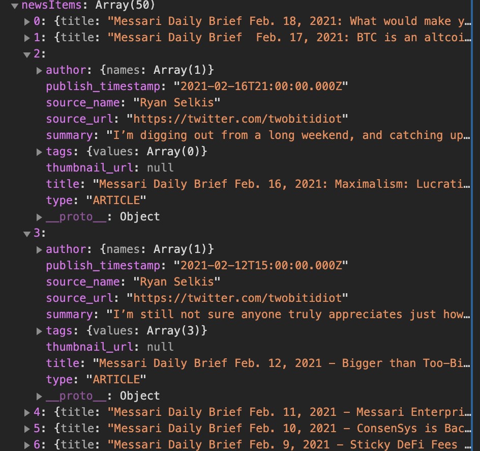Collapse expanded item 3
Image resolution: width=480 pixels, height=451 pixels.
click(27, 234)
